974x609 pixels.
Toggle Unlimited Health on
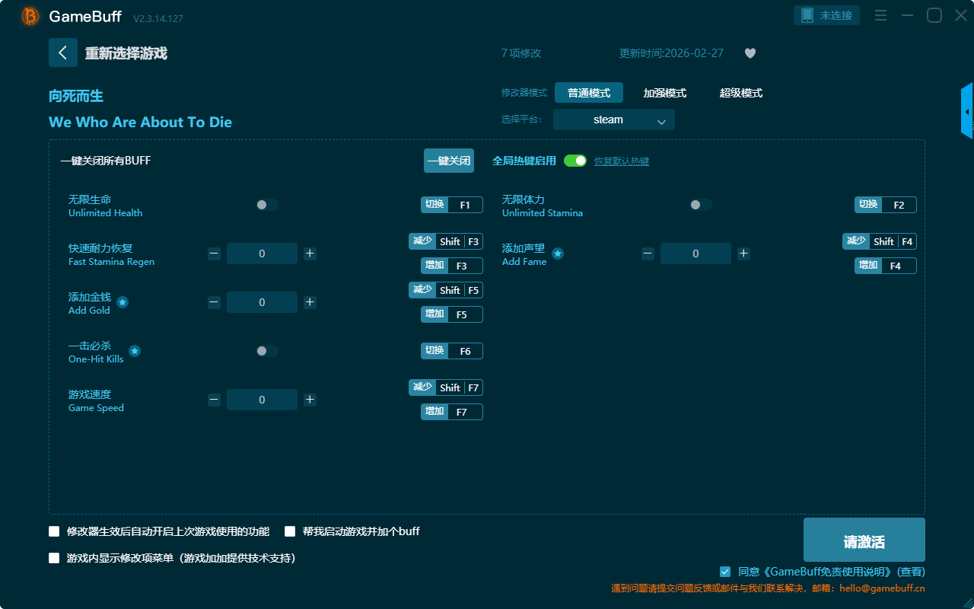click(x=267, y=205)
